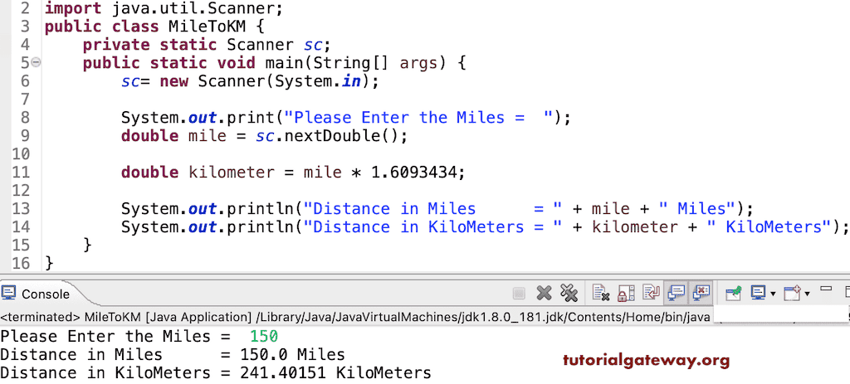The image size is (850, 384).
Task: Open the Display Selected Console dropdown arrow
Action: point(773,294)
